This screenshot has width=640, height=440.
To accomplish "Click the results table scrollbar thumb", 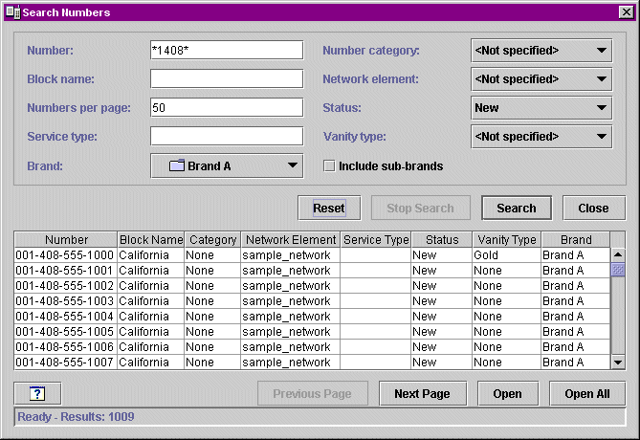I will 618,270.
